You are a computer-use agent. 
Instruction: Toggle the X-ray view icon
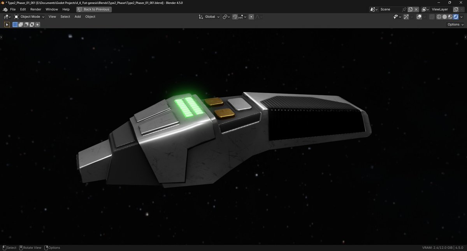pyautogui.click(x=432, y=17)
